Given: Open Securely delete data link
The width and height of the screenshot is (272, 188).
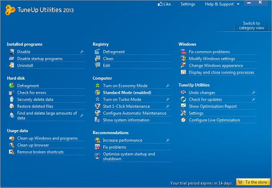Looking at the screenshot, I should 35,100.
